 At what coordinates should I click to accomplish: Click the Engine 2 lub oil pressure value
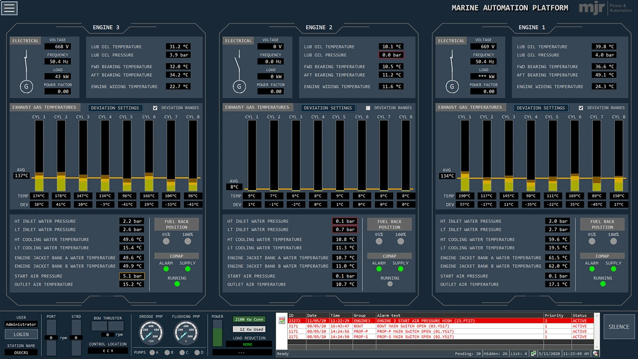click(391, 55)
